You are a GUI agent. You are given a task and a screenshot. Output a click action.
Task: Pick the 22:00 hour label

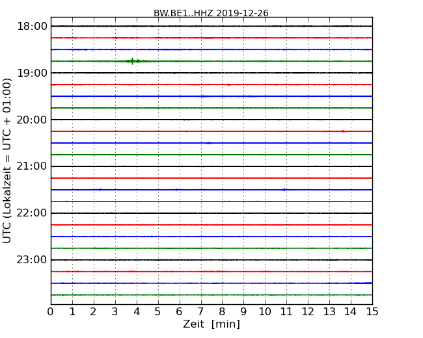point(32,213)
